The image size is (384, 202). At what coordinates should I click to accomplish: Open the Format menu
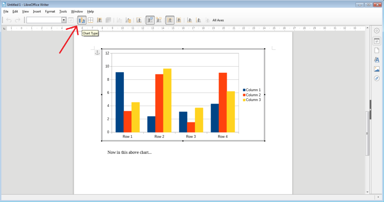pyautogui.click(x=50, y=12)
